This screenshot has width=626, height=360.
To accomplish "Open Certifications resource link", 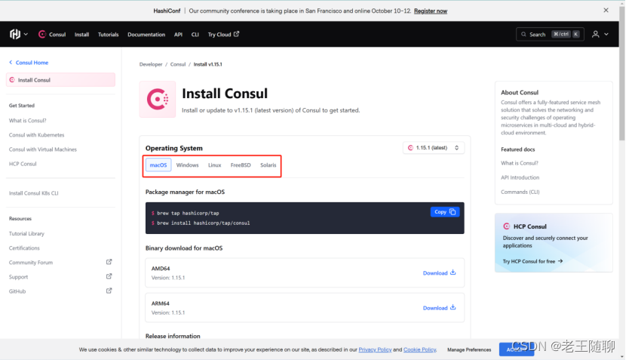I will point(24,248).
